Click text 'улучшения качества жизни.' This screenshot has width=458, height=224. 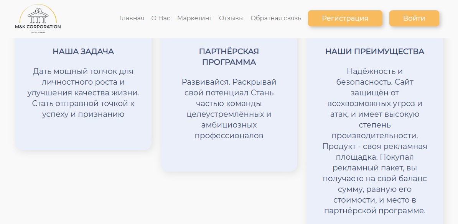click(x=83, y=93)
